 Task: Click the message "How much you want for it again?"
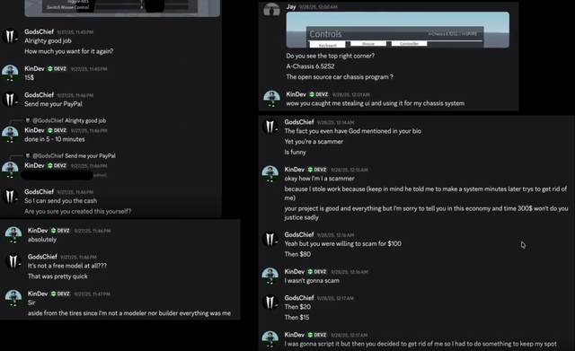click(x=69, y=51)
